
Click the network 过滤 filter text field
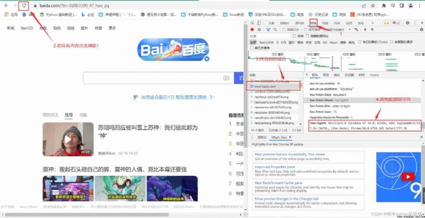click(x=270, y=36)
